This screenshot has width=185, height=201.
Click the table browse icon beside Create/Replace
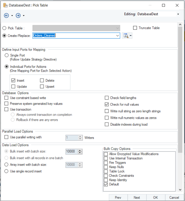coord(125,36)
